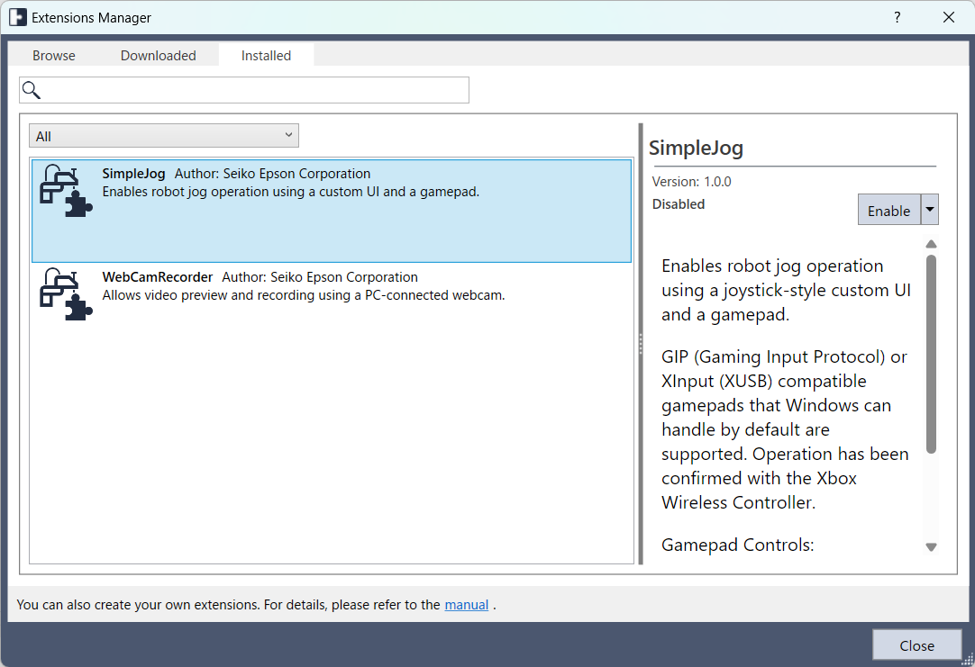Click the description scrollbar down arrow
Viewport: 975px width, 667px height.
click(x=931, y=547)
